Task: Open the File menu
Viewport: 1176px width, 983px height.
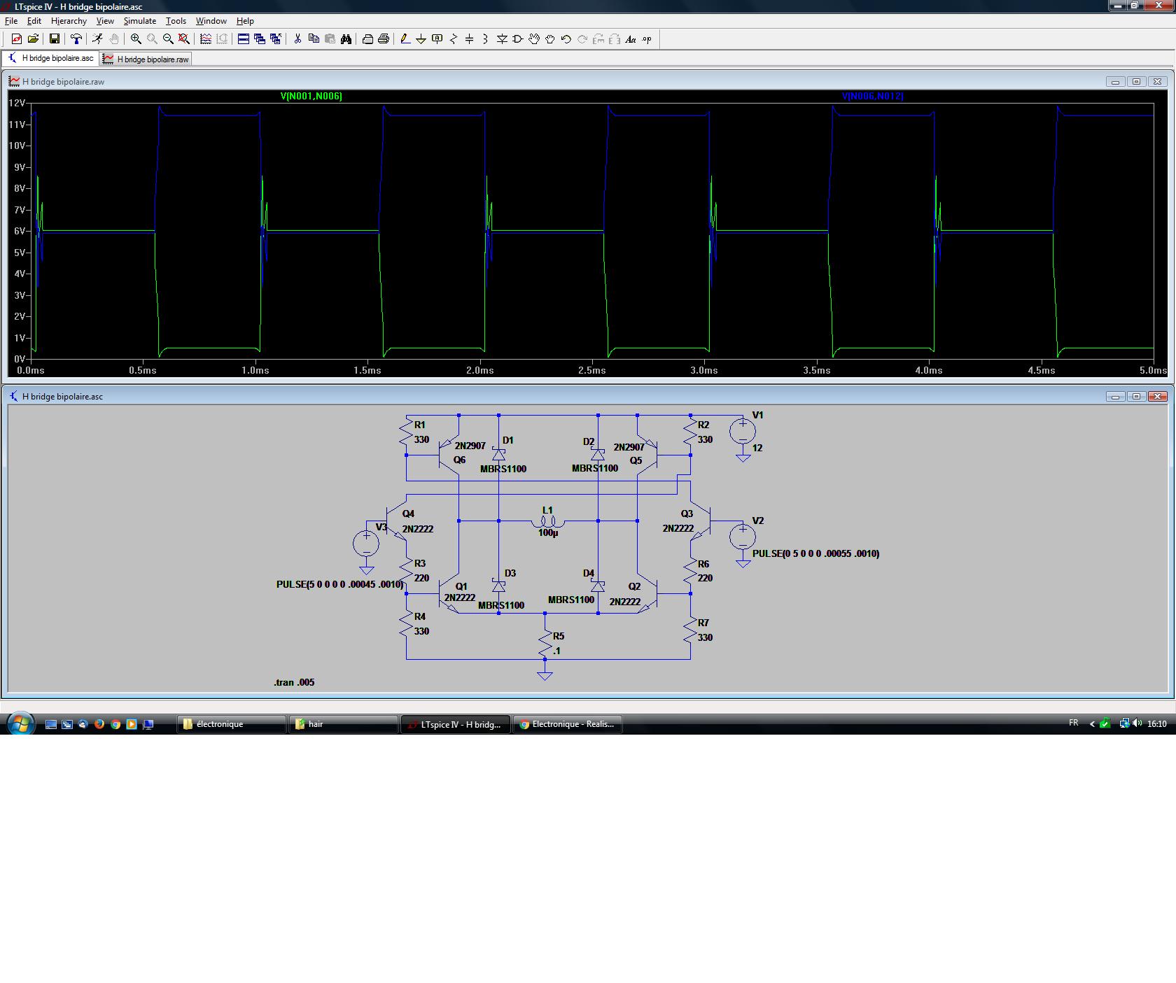Action: pyautogui.click(x=11, y=21)
